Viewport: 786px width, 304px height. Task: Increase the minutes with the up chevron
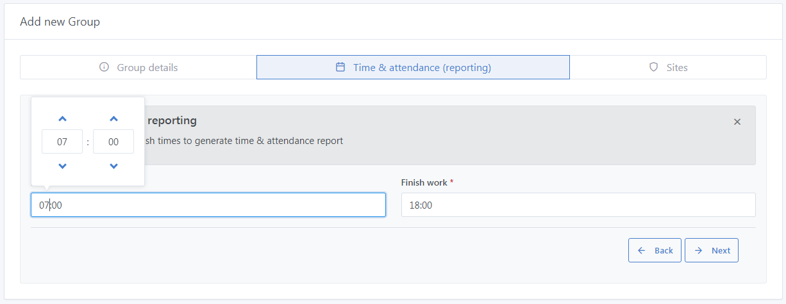[113, 118]
